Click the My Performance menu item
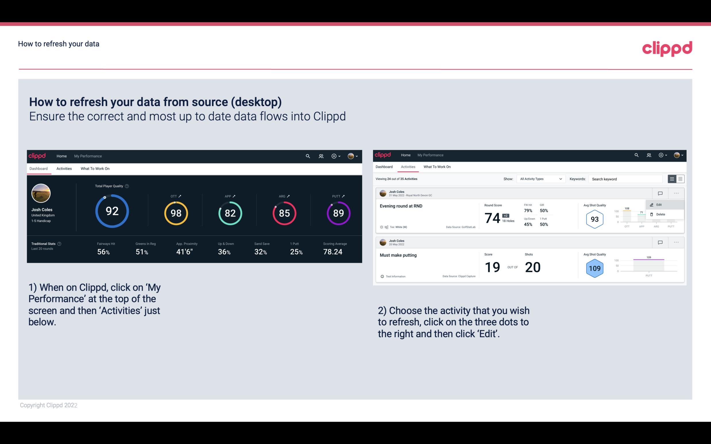 pos(88,155)
